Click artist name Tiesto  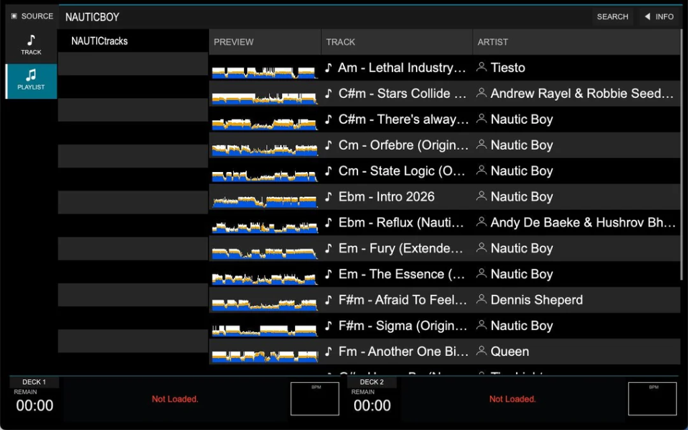pos(508,68)
